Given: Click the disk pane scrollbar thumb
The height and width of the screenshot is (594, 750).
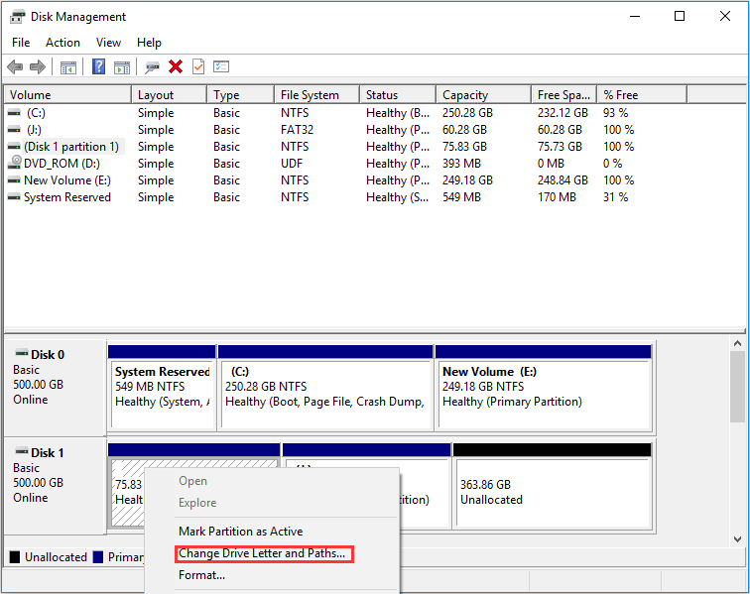Looking at the screenshot, I should click(x=737, y=387).
